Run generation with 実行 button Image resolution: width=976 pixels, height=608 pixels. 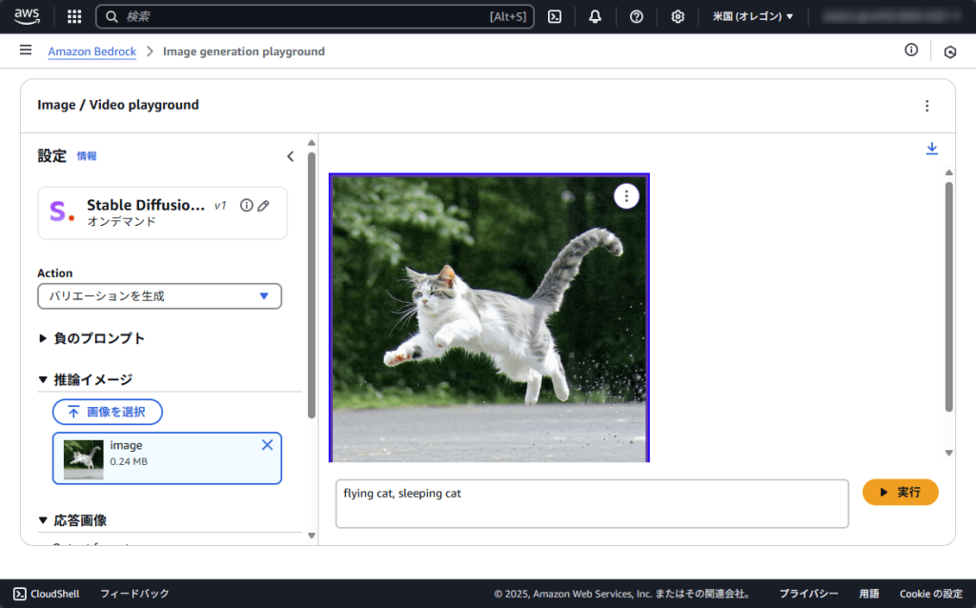tap(900, 493)
